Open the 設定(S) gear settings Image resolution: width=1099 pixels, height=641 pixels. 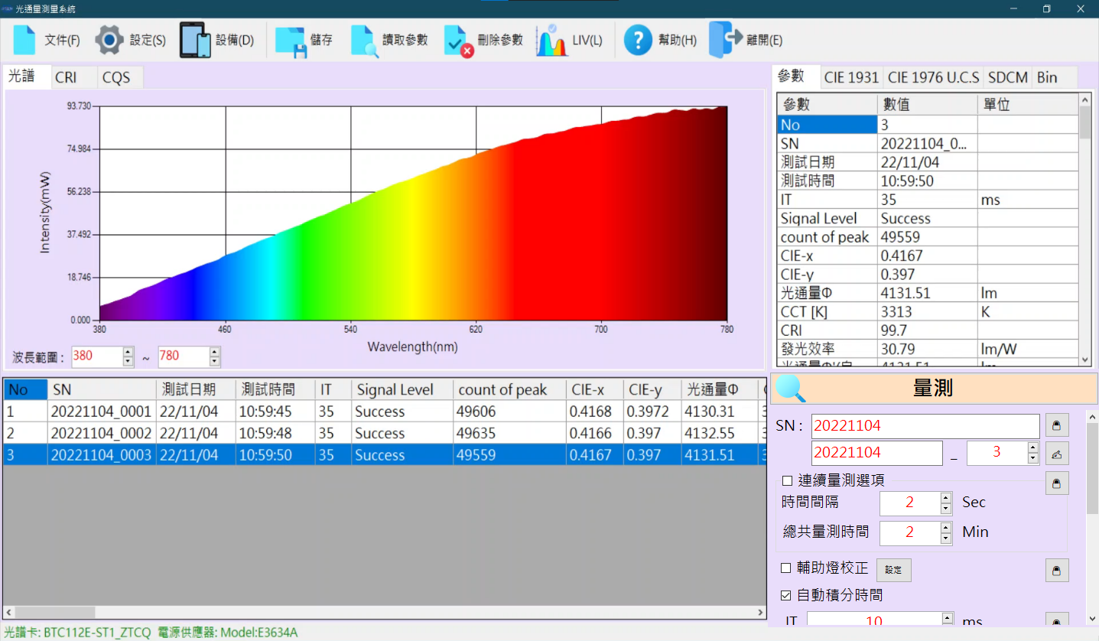pyautogui.click(x=109, y=40)
